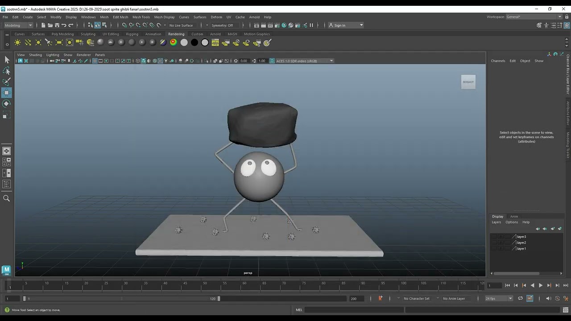Activate the Select tool arrow

(7, 60)
